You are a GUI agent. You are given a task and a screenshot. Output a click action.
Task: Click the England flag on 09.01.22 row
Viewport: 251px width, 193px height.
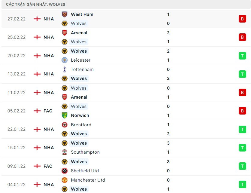[37, 166]
